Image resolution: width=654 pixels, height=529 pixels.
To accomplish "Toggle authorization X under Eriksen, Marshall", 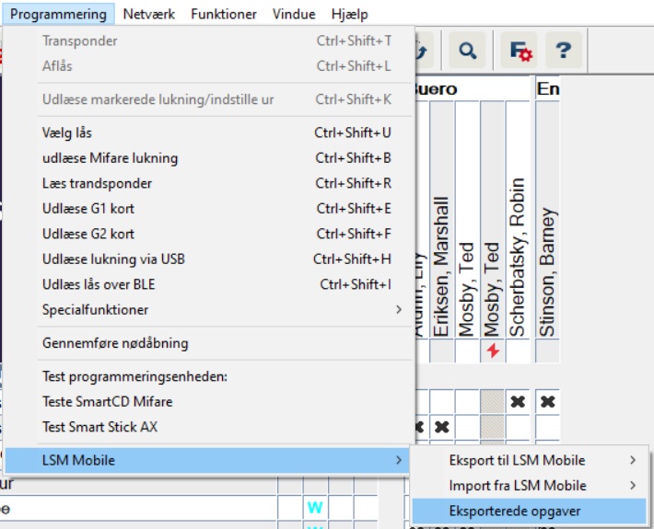I will coord(442,427).
